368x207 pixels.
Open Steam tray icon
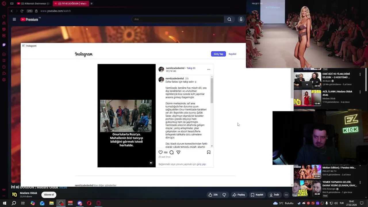299,203
